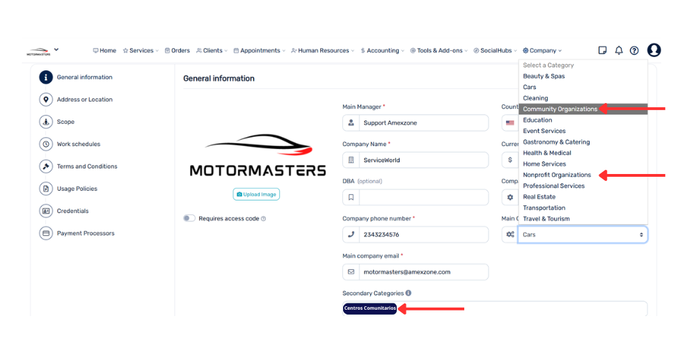Open Payment Processors section link
This screenshot has height=348, width=696.
click(86, 233)
